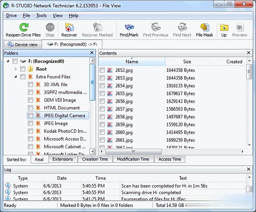Click the Log panel scroll-up arrow

coord(249,177)
